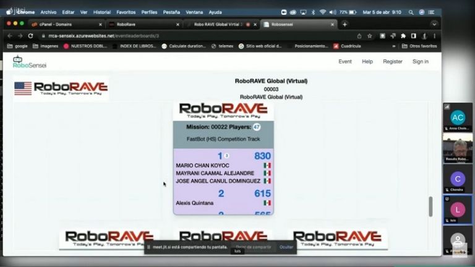Bookmark this page with the star icon
This screenshot has width=475, height=267.
point(369,36)
